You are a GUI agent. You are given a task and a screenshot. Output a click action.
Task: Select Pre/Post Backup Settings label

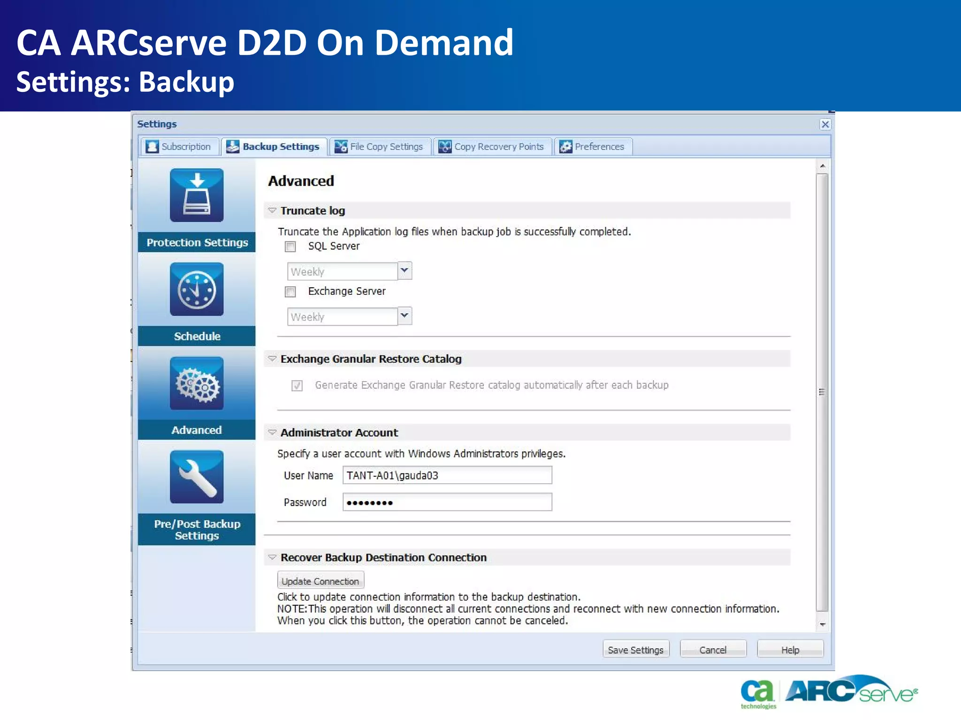pos(197,530)
